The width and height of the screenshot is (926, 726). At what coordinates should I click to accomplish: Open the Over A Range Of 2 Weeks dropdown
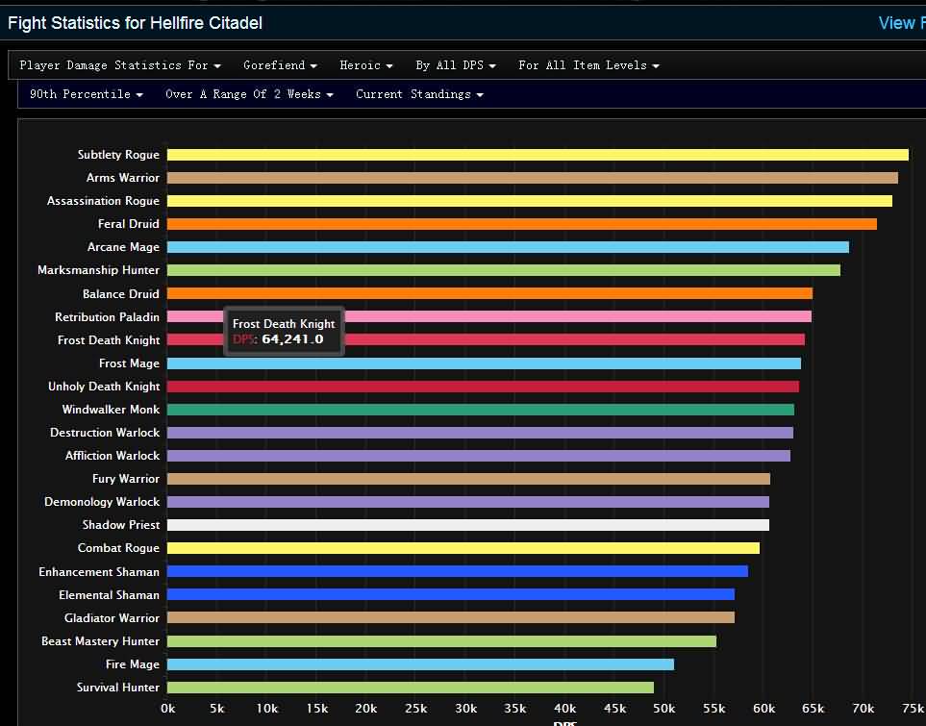coord(249,94)
